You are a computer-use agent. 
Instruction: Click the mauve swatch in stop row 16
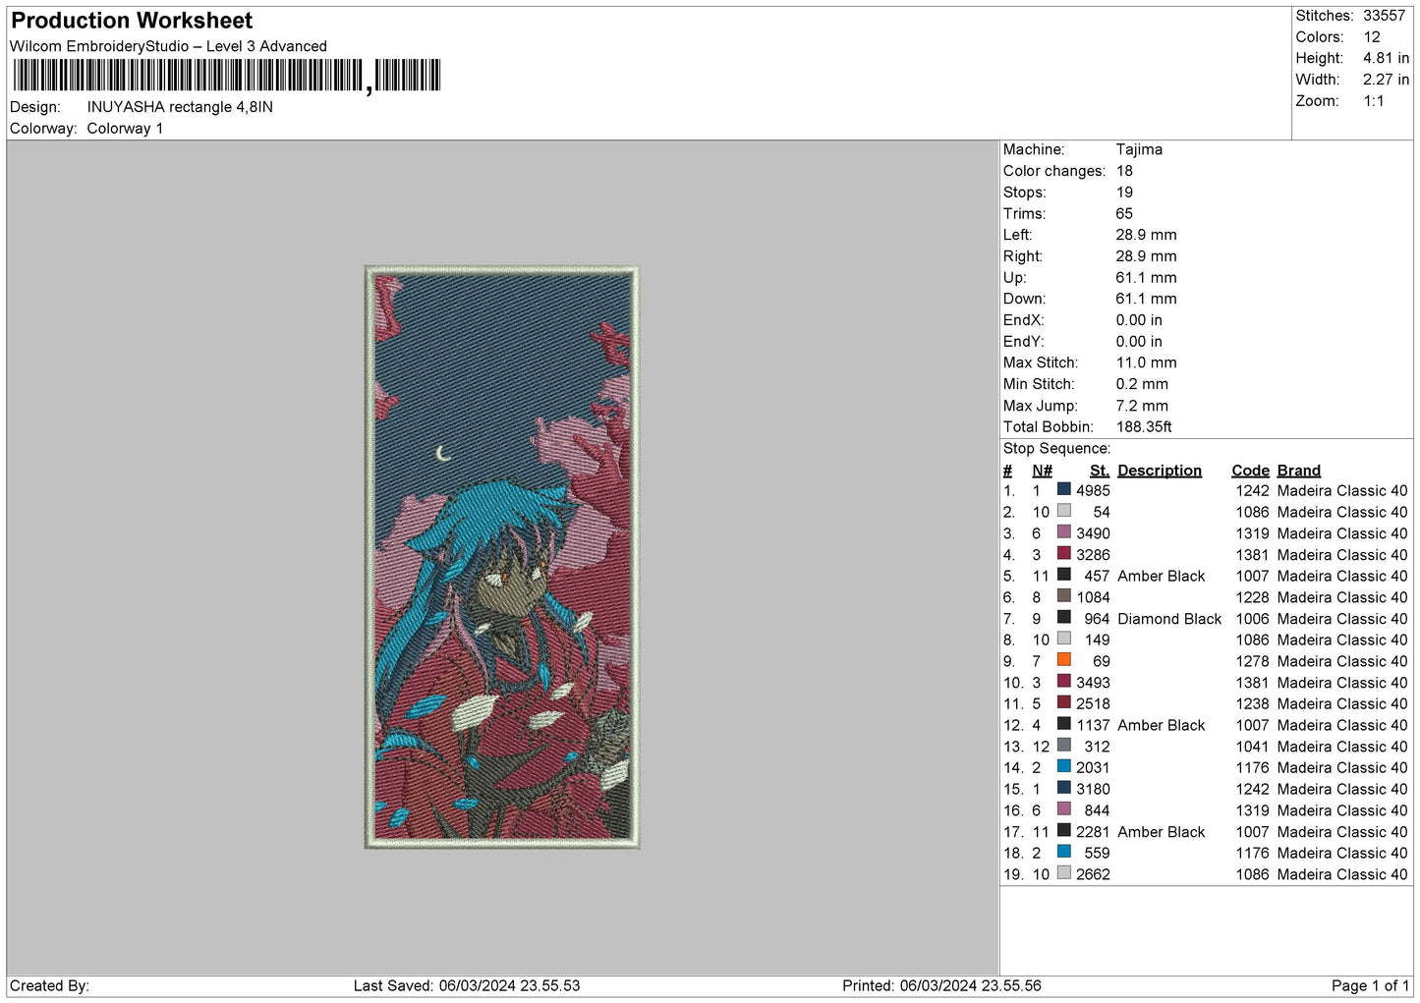click(1063, 808)
